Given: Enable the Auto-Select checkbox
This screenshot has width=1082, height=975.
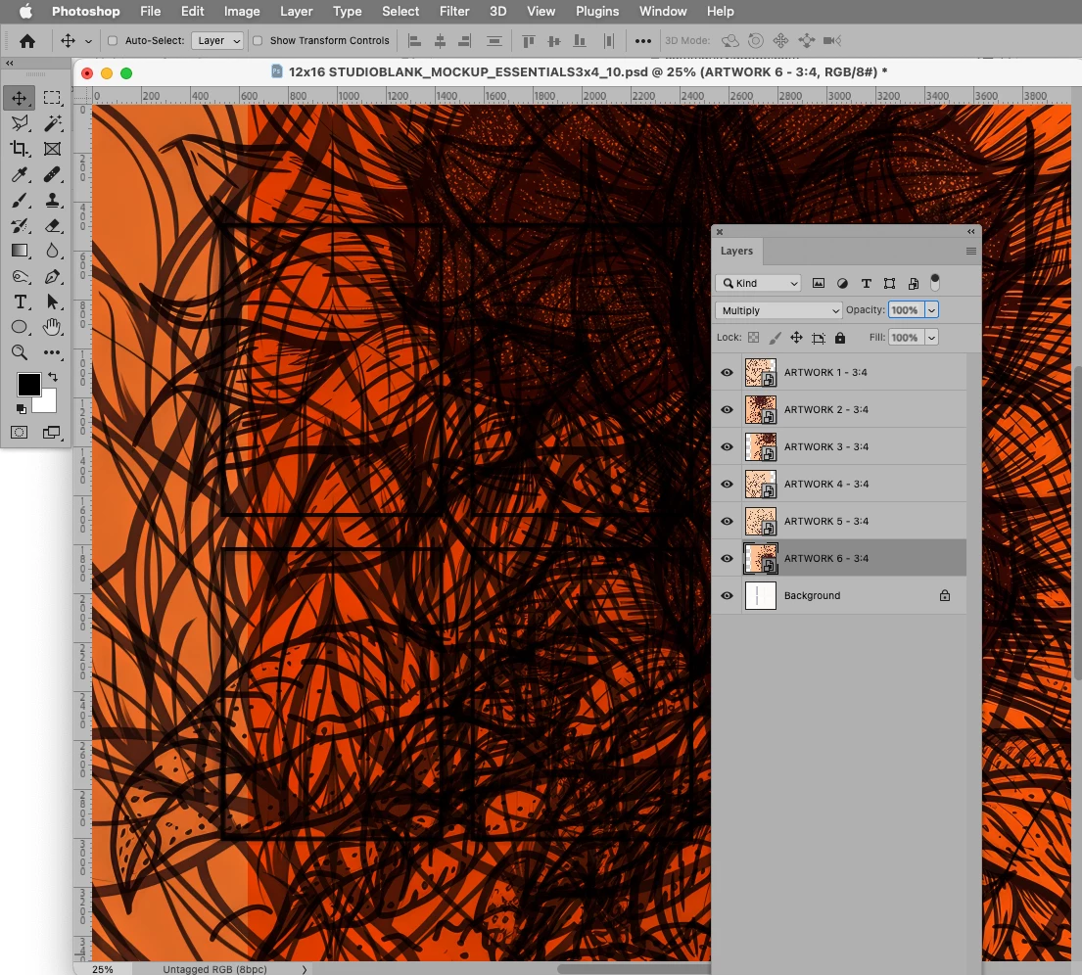Looking at the screenshot, I should tap(113, 41).
